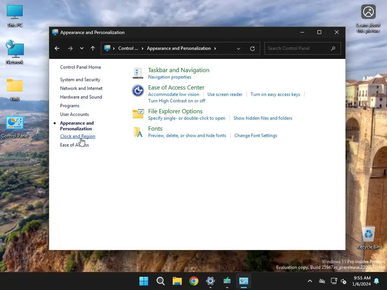387x290 pixels.
Task: Click the search magnifier in Control Panel
Action: [333, 48]
